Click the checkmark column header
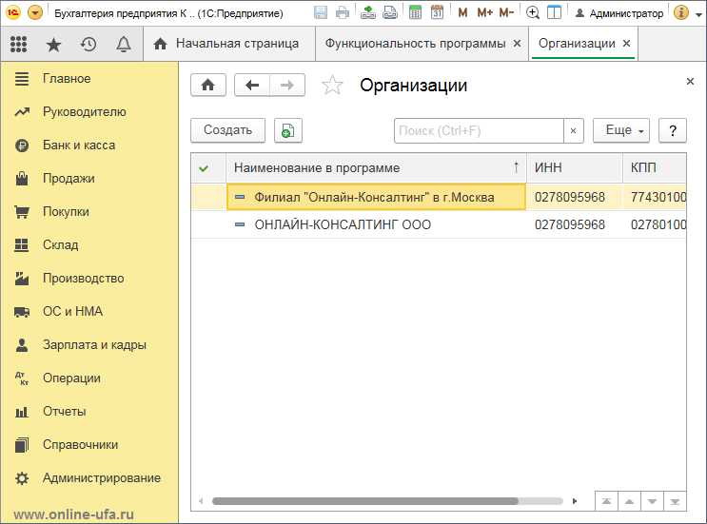This screenshot has height=524, width=707. click(207, 168)
